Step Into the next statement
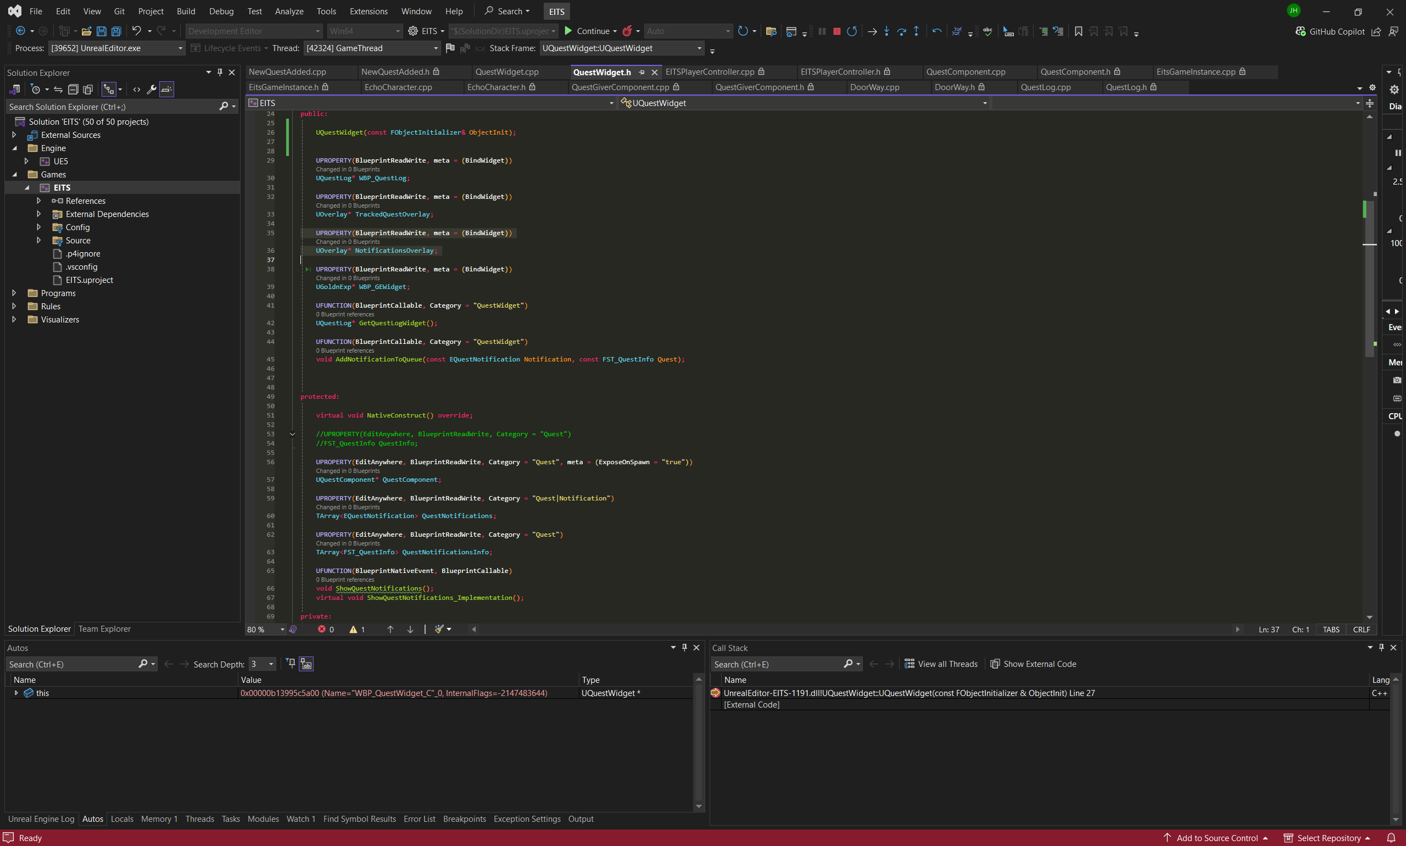The image size is (1406, 846). [887, 31]
